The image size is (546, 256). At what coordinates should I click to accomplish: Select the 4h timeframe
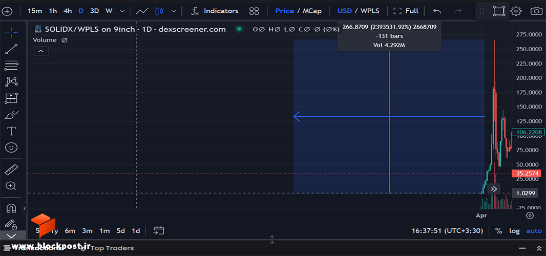click(68, 11)
